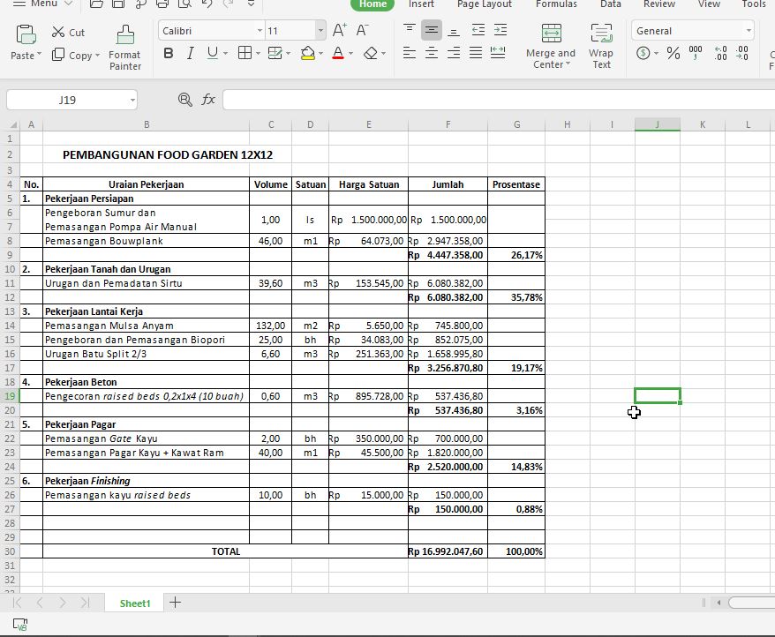The image size is (775, 637).
Task: Toggle Italic formatting
Action: click(x=191, y=53)
